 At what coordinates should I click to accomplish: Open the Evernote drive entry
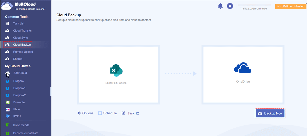19,102
